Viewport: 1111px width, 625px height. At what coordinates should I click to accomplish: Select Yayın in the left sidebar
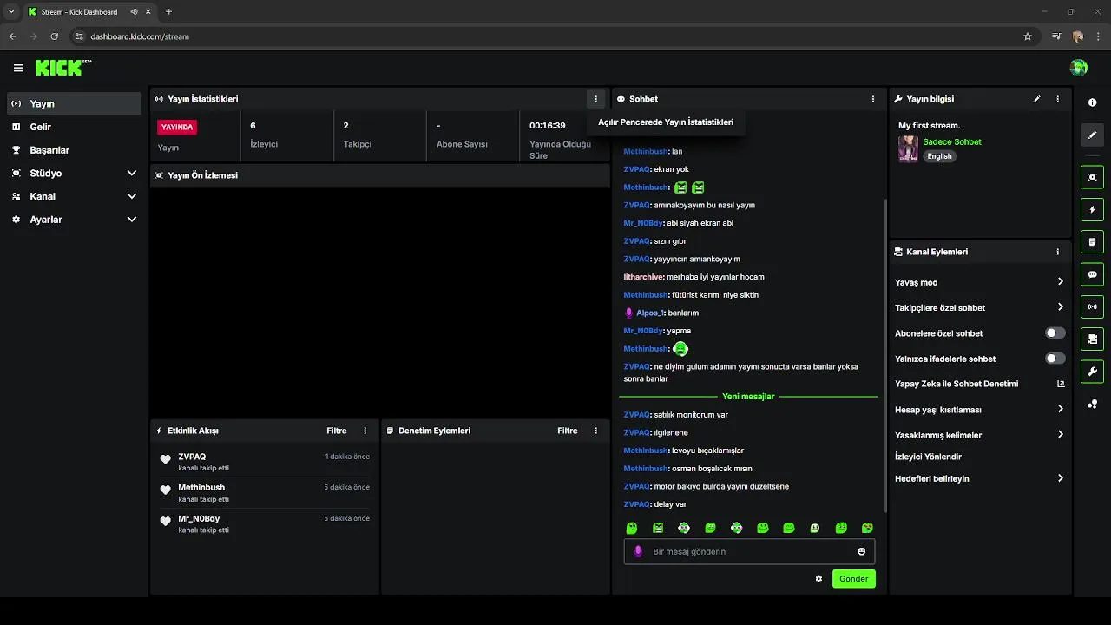coord(74,103)
